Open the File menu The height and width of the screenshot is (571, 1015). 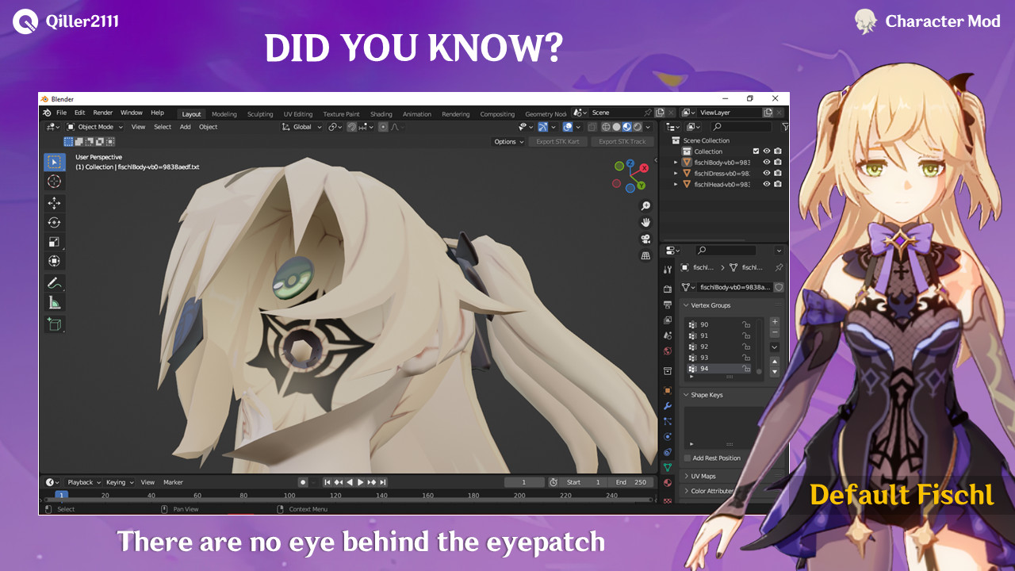61,113
